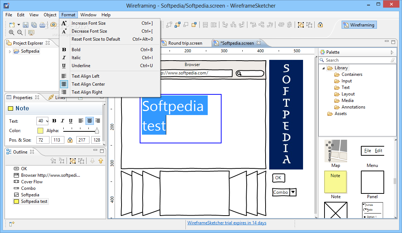The width and height of the screenshot is (402, 233).
Task: Open the Window menu
Action: pyautogui.click(x=88, y=15)
